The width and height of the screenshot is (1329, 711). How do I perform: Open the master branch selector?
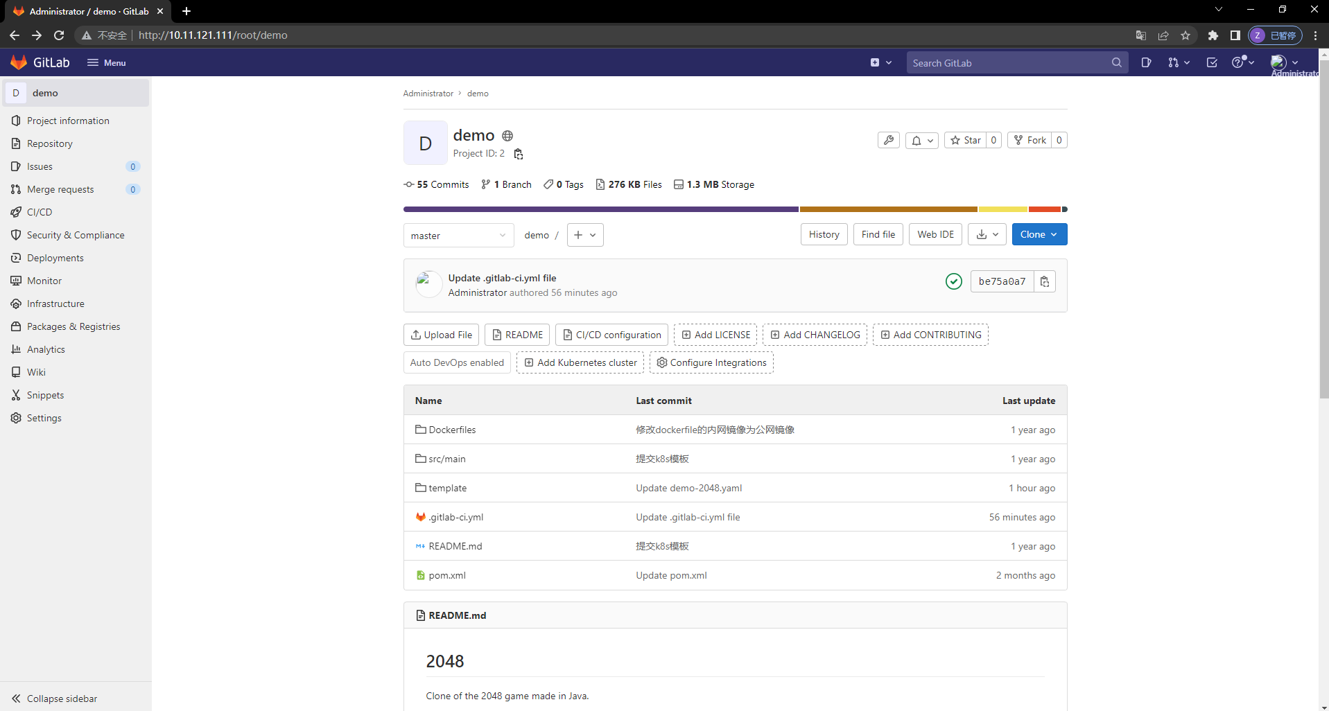(458, 236)
